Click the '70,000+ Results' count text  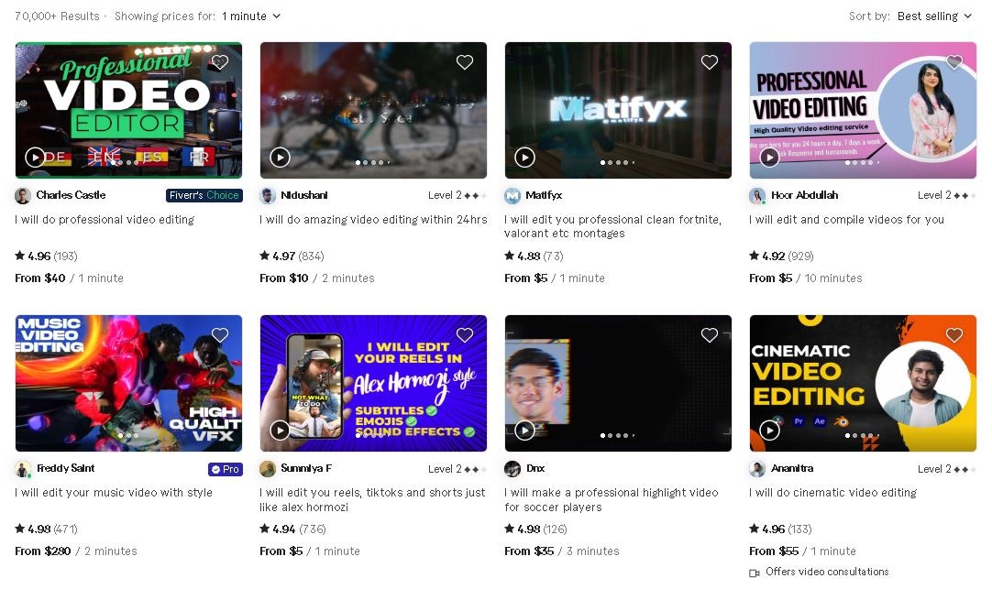coord(57,16)
